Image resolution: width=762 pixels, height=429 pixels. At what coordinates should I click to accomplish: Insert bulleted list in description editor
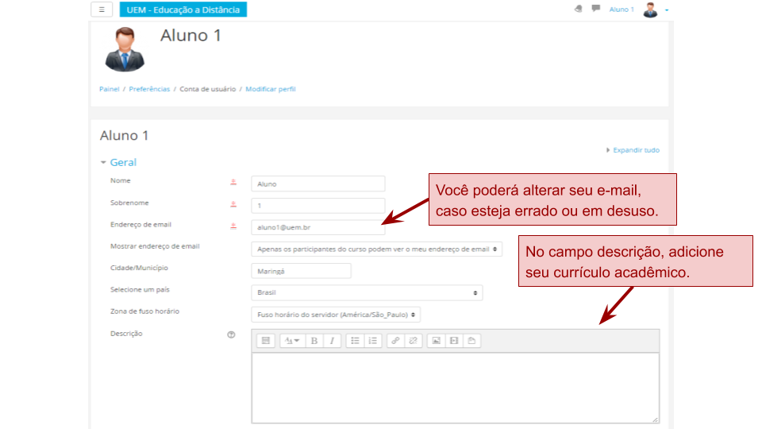(x=355, y=341)
